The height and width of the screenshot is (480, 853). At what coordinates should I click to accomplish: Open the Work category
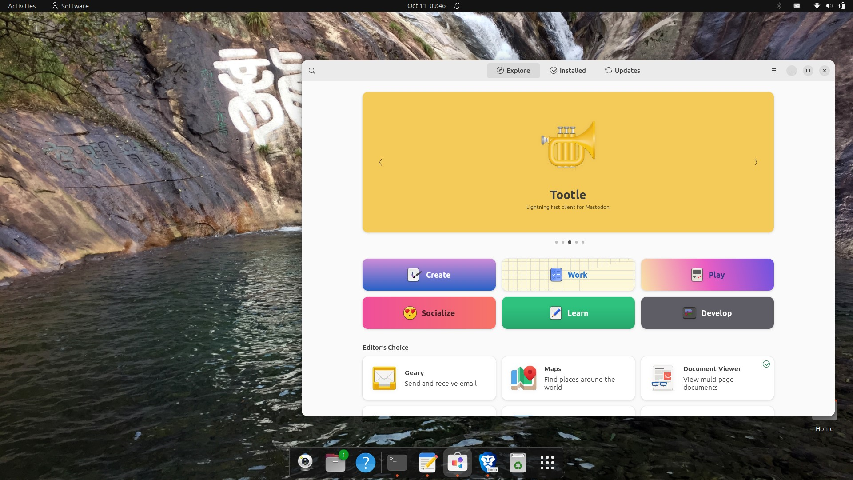(x=568, y=275)
